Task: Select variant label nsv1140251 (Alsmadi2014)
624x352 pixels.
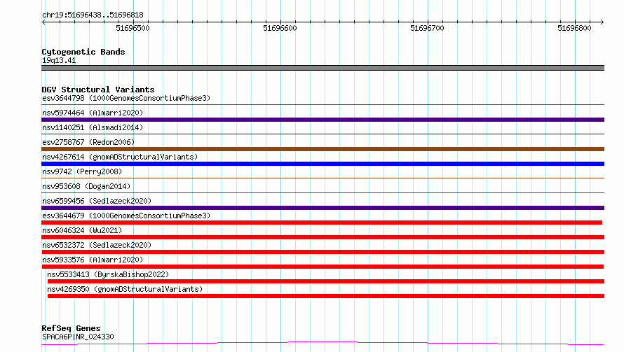Action: tap(93, 127)
